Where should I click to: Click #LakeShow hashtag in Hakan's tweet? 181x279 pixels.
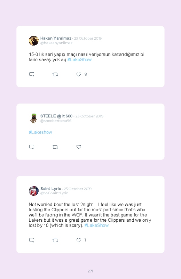coord(79,60)
